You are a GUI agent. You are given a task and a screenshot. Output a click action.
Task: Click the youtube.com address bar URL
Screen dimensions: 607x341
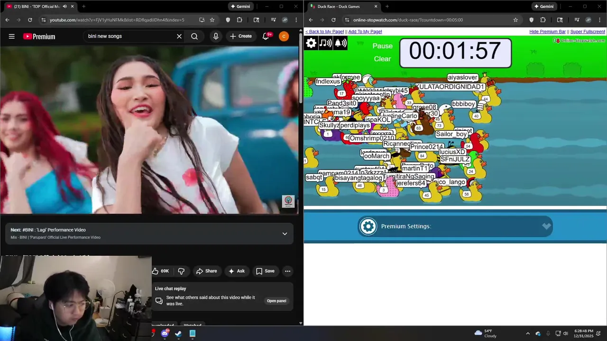[x=117, y=20]
